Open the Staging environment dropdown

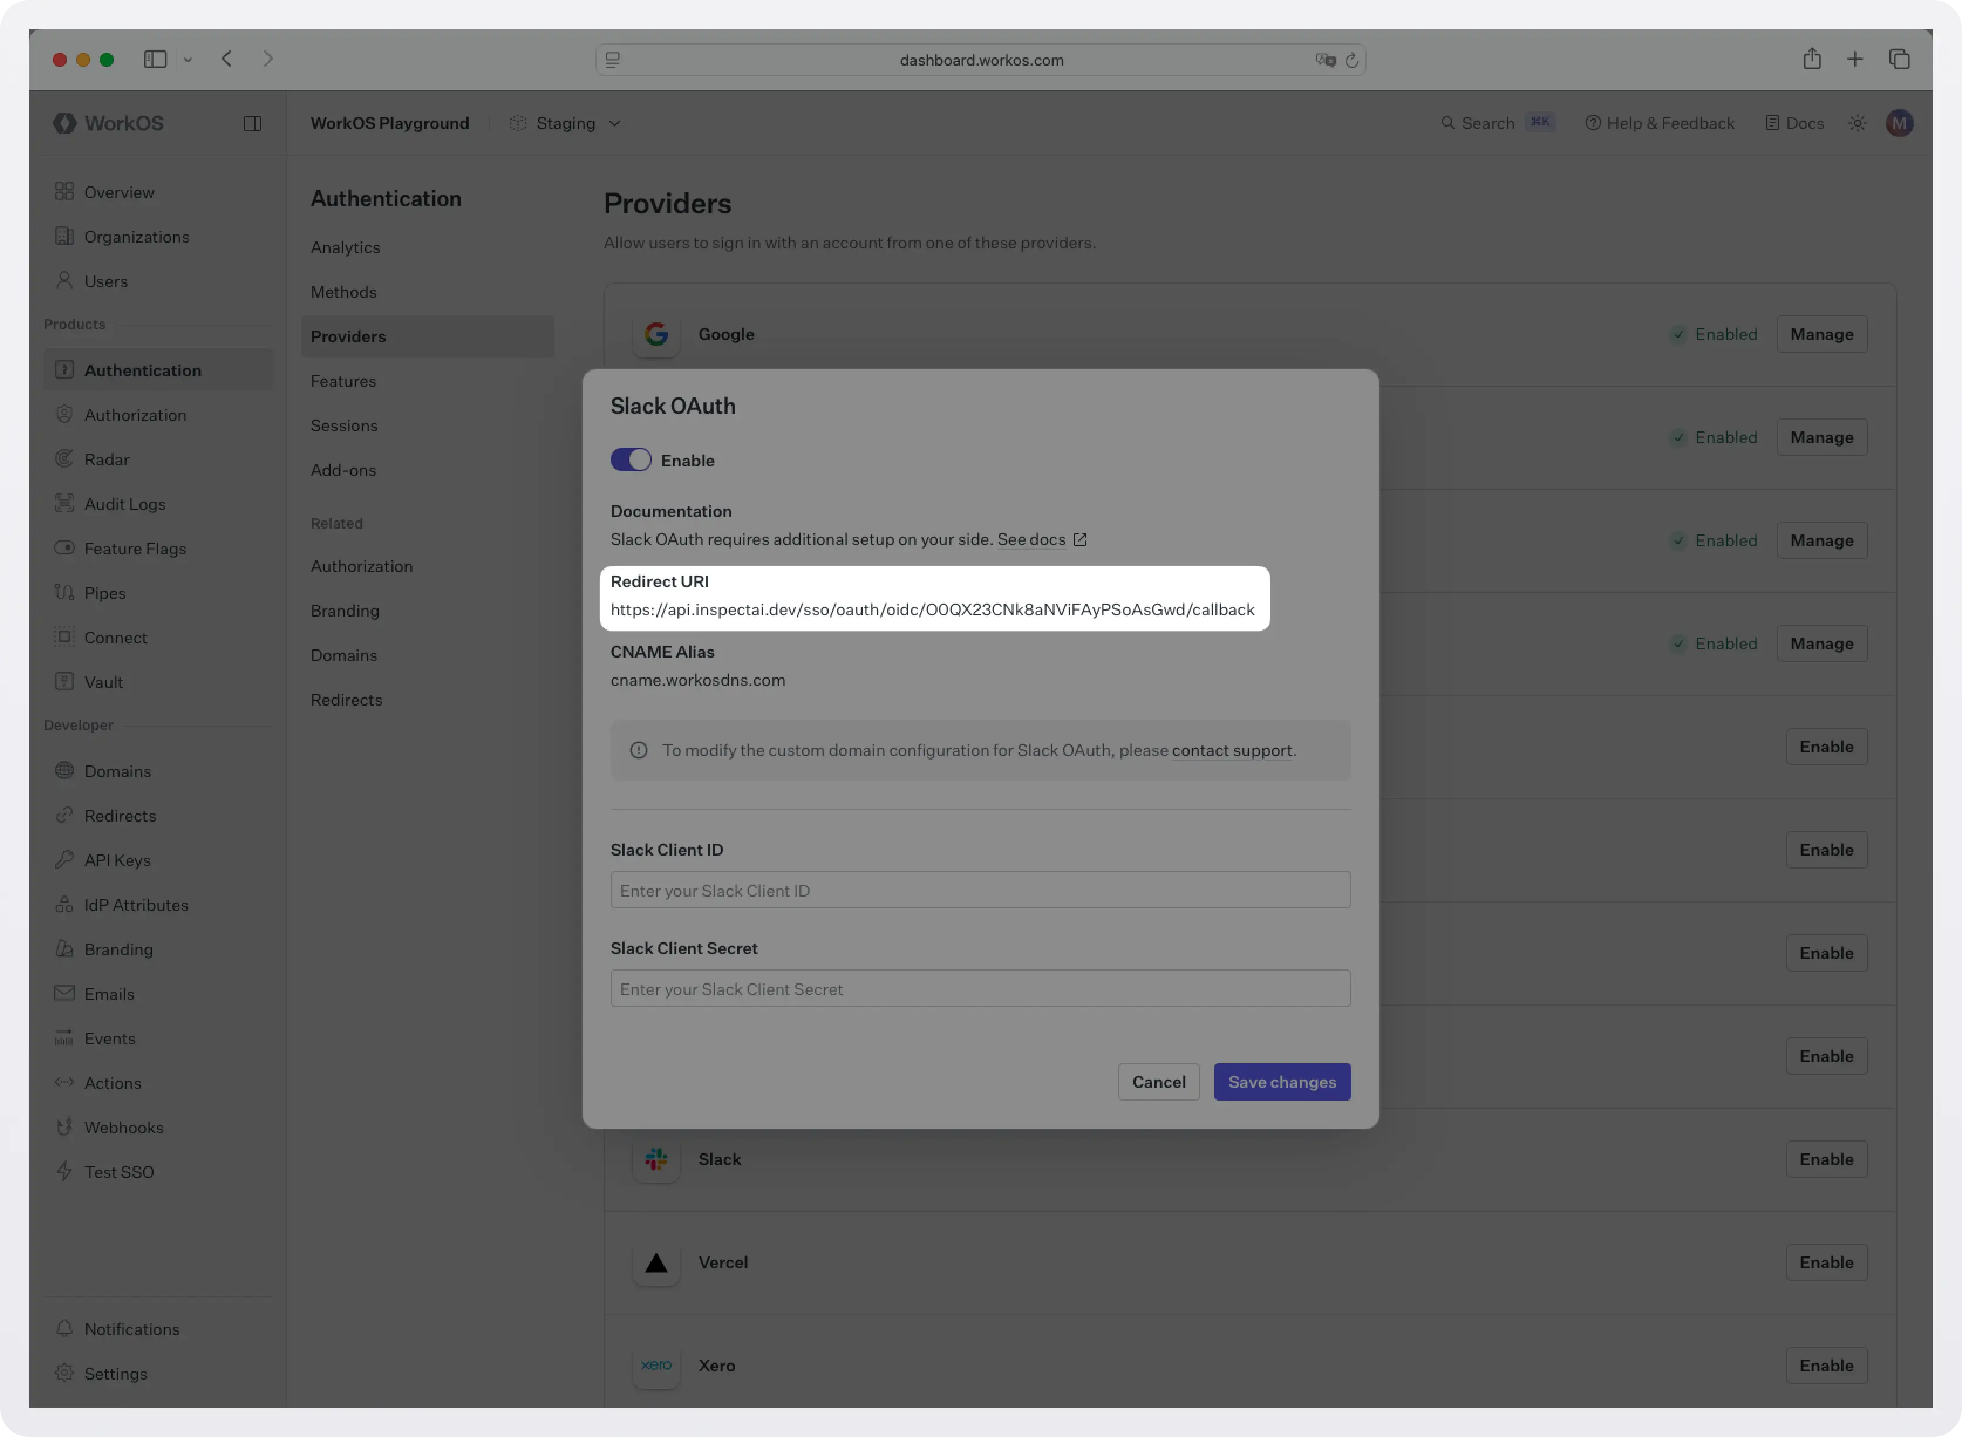pyautogui.click(x=564, y=122)
